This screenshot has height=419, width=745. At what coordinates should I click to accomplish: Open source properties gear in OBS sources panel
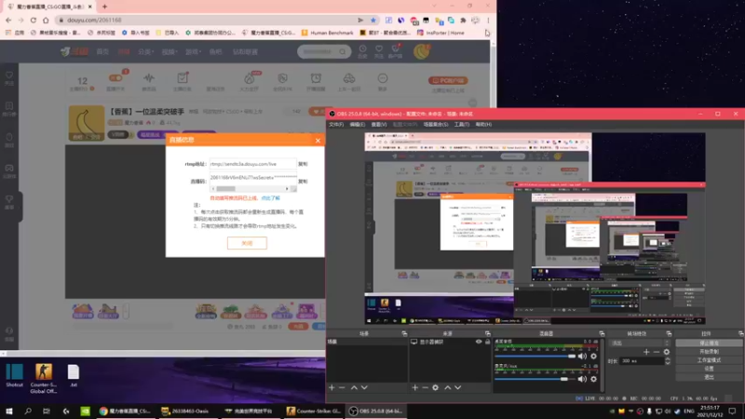coord(435,387)
